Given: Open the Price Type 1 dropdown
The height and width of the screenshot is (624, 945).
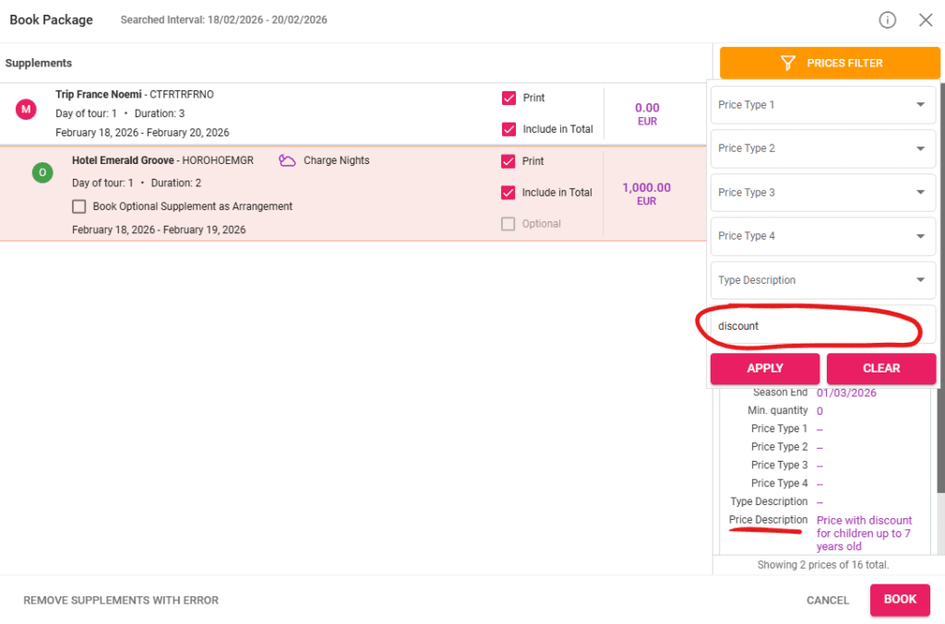Looking at the screenshot, I should coord(821,105).
